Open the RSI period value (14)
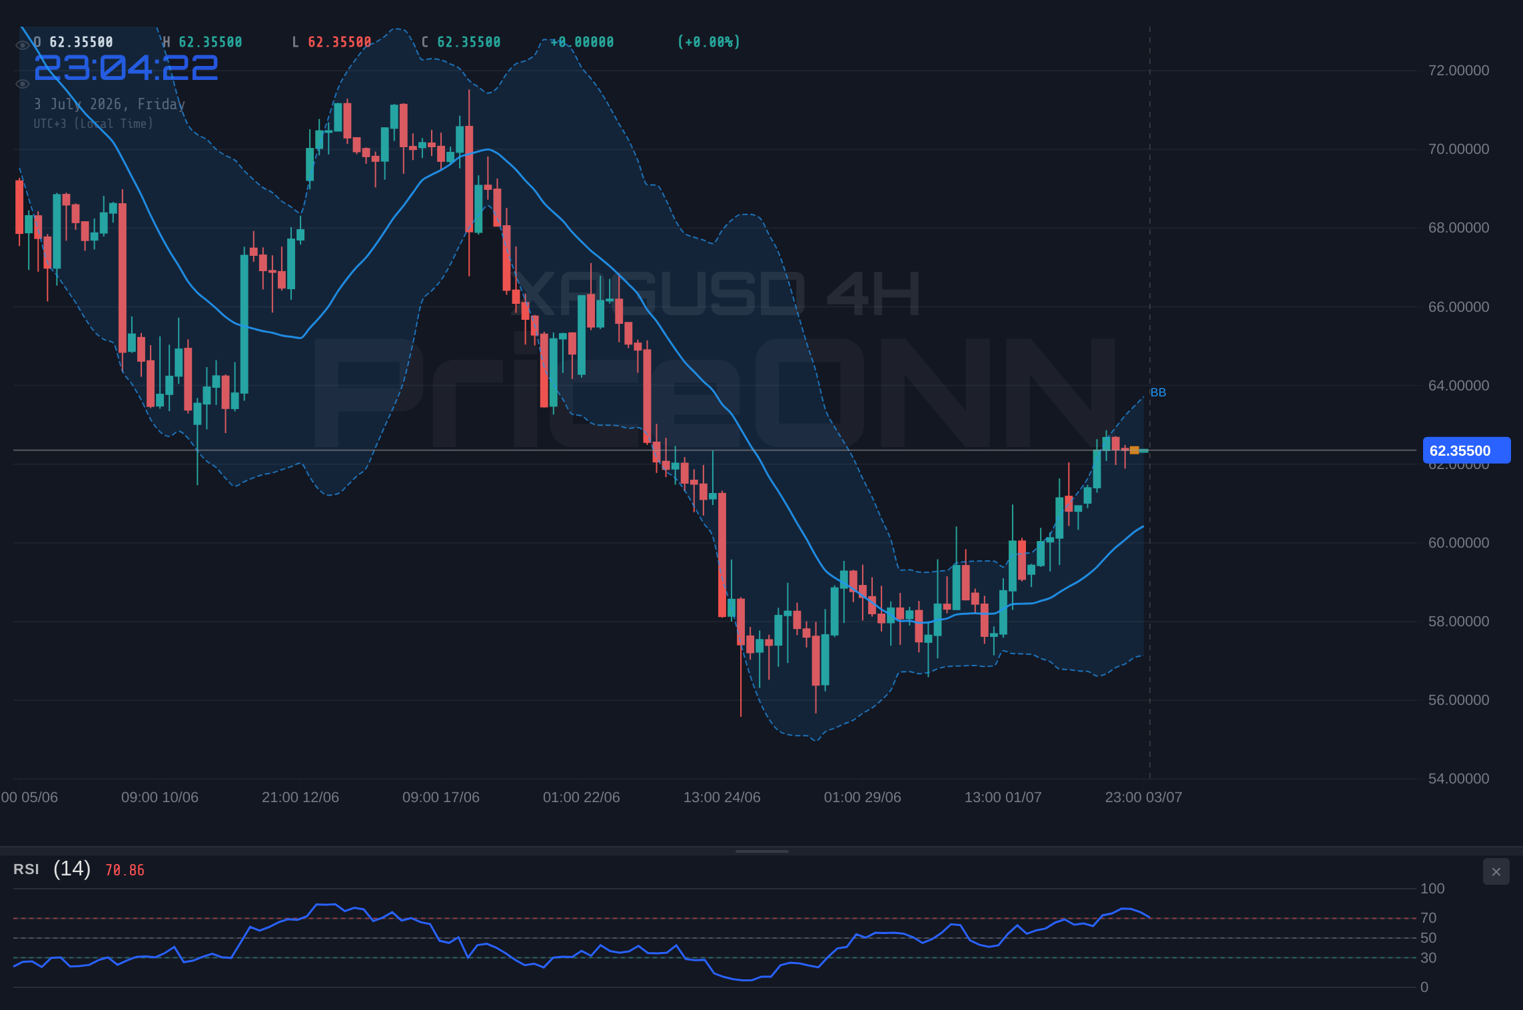This screenshot has width=1523, height=1010. tap(72, 869)
